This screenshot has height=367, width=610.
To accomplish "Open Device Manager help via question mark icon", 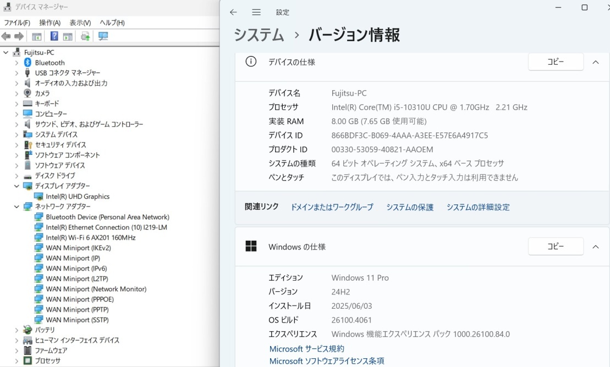I will [x=54, y=36].
